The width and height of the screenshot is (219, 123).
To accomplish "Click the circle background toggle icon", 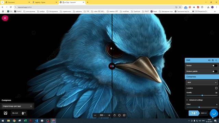I will pyautogui.click(x=119, y=115).
